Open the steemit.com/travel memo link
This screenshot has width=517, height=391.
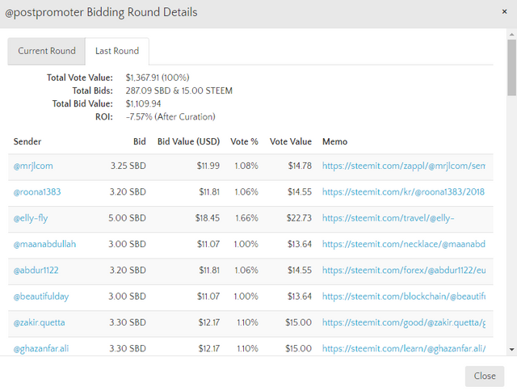click(x=389, y=218)
